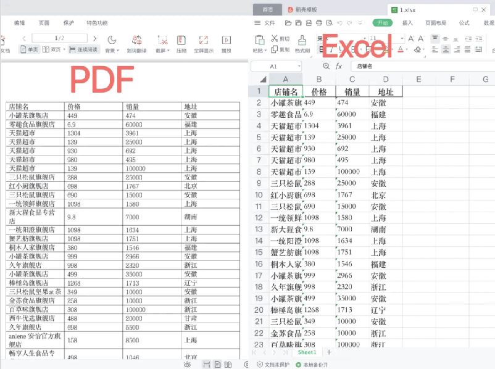Decrease indent icon in Excel ribbon
Viewport: 495px width, 369px height.
pos(468,38)
